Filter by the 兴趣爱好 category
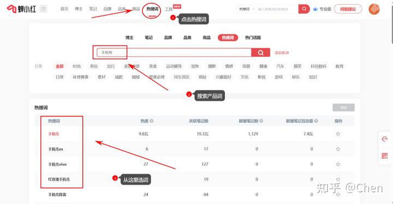 point(223,77)
